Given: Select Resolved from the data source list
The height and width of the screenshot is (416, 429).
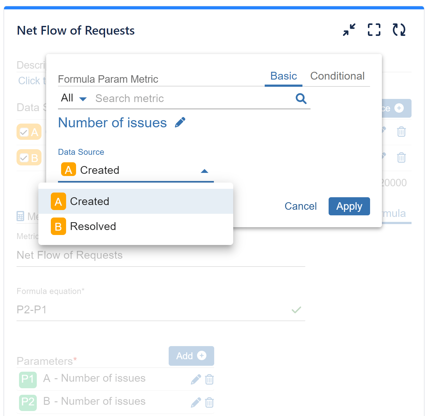Looking at the screenshot, I should tap(93, 226).
